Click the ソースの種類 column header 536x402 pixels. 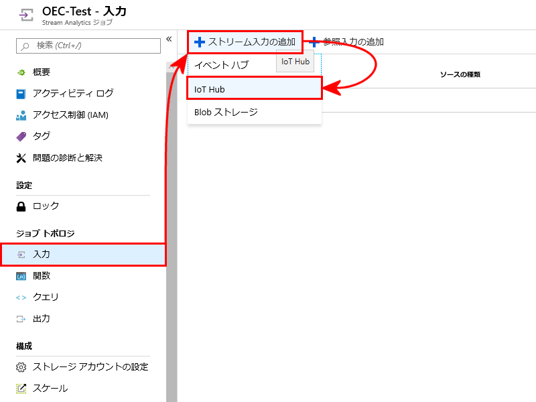tap(460, 74)
